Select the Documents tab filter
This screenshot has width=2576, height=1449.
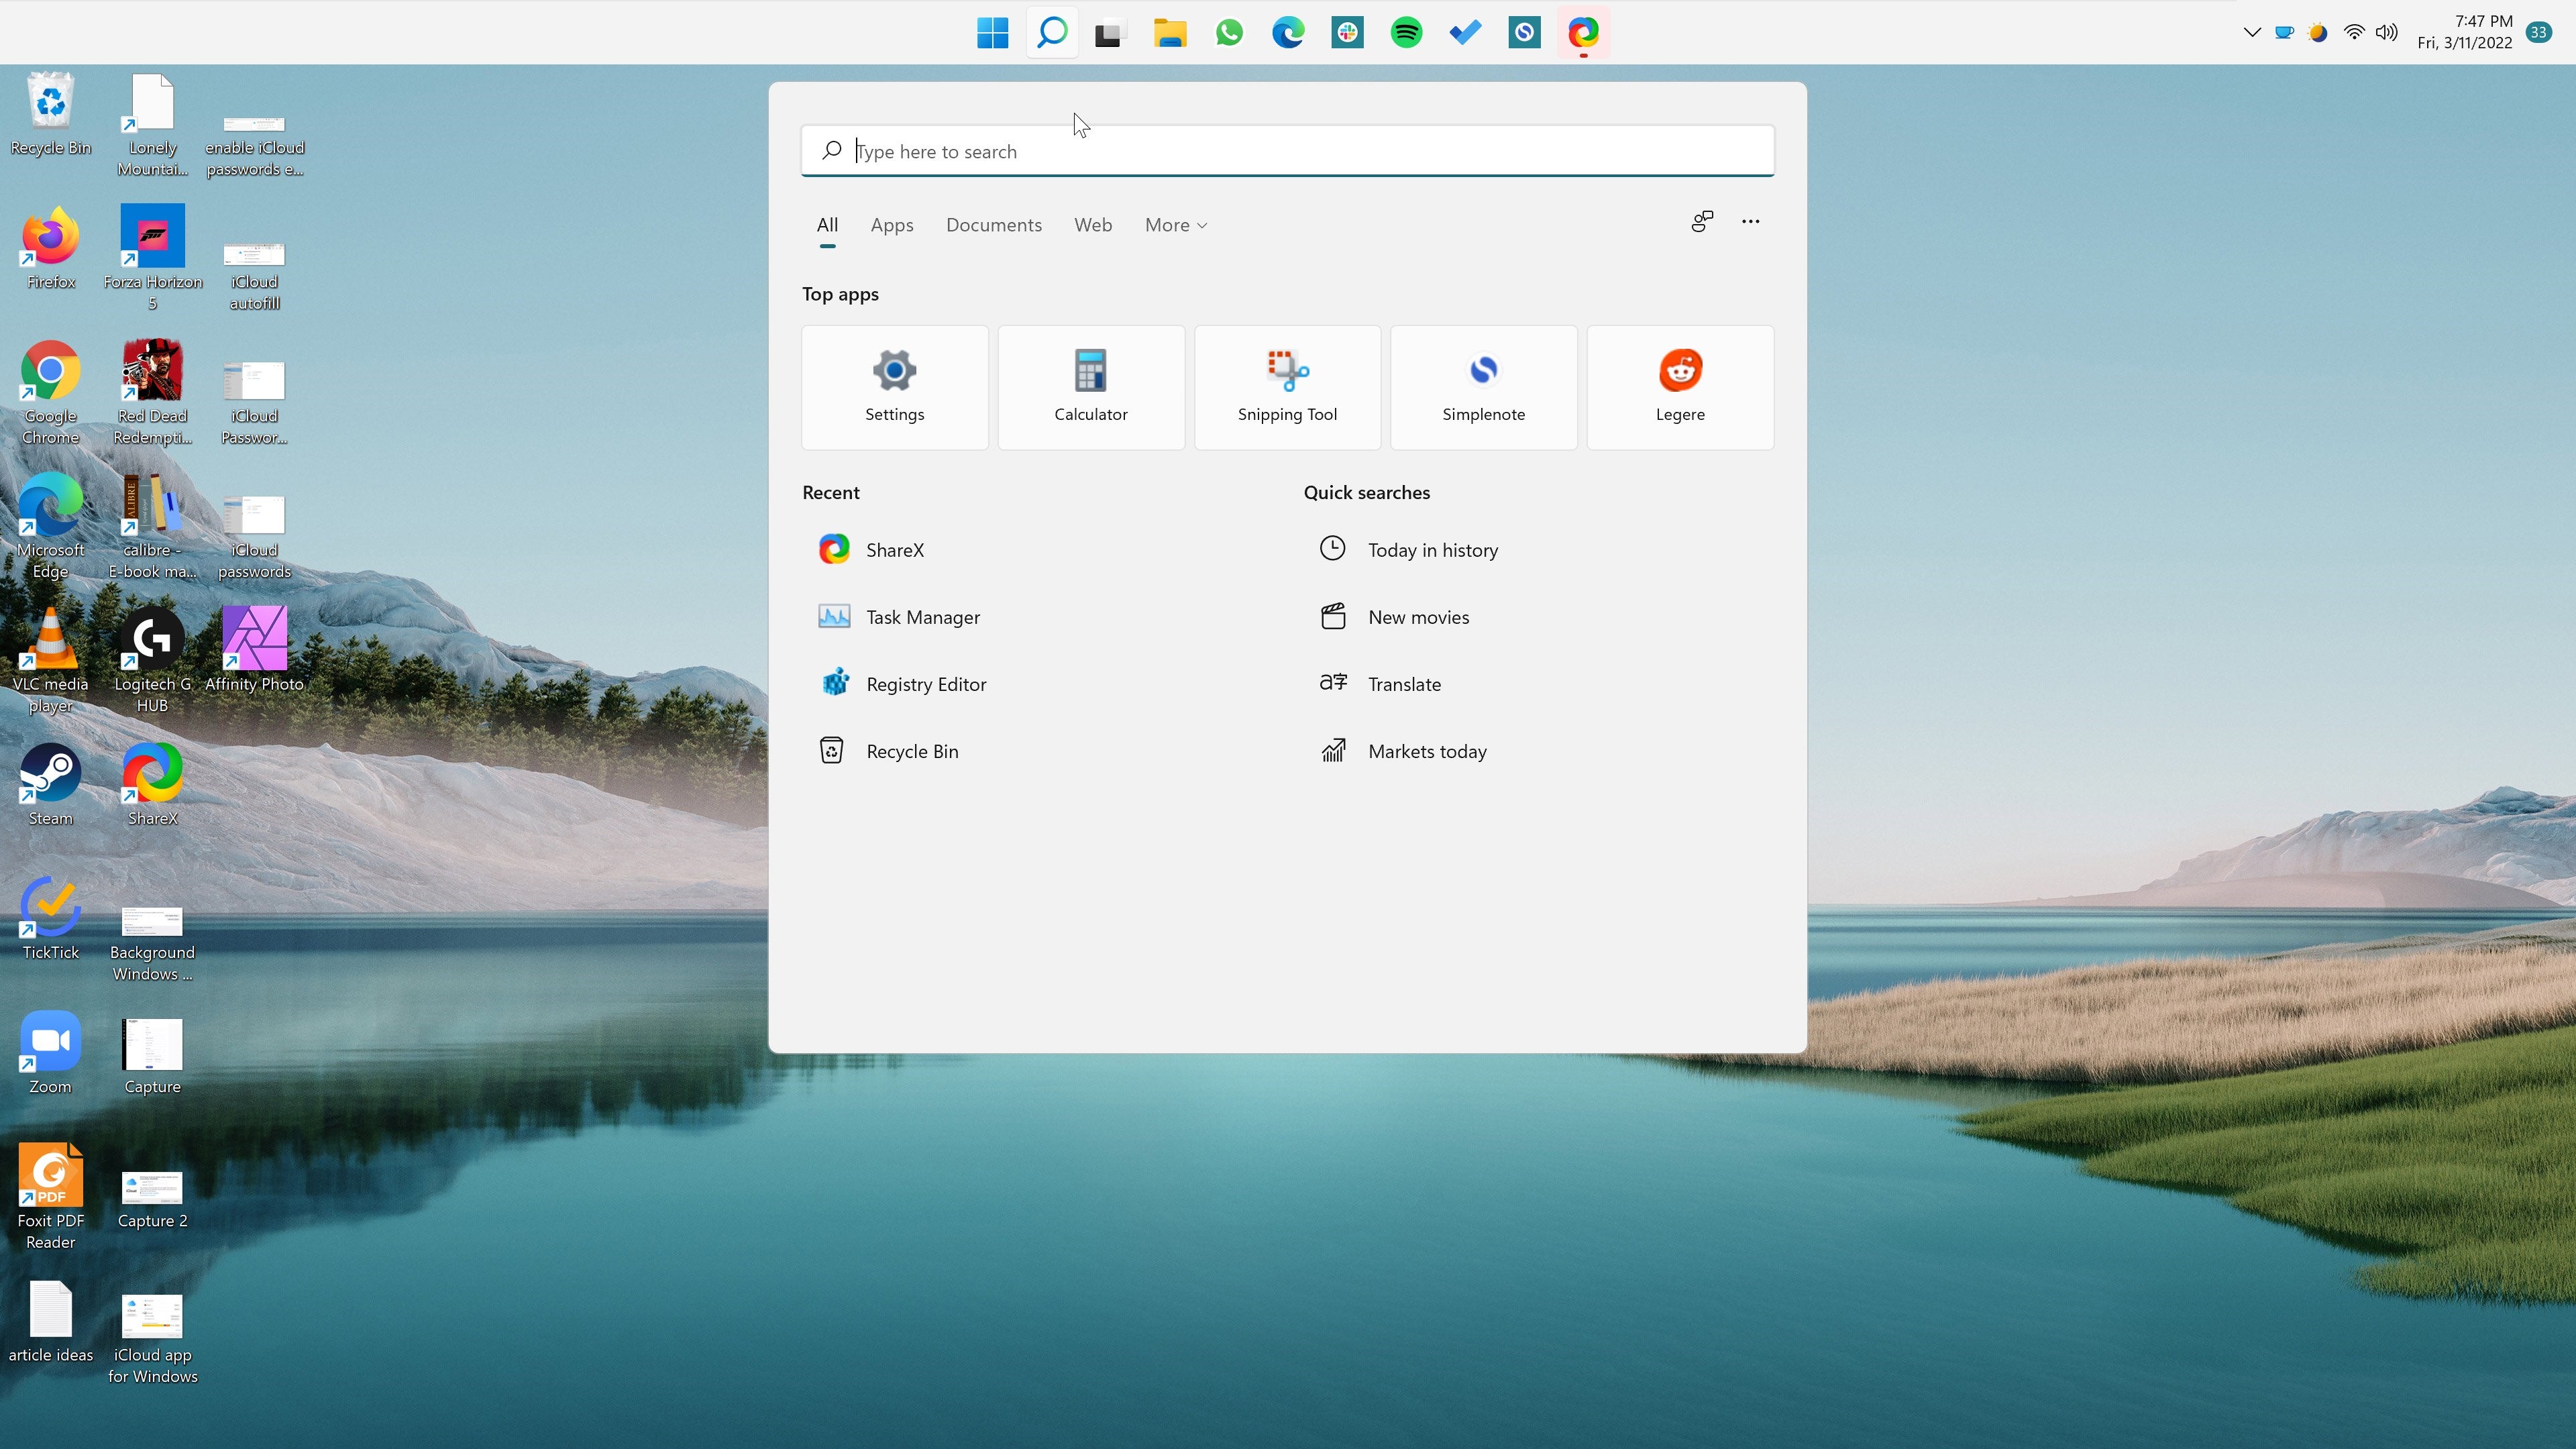tap(993, 223)
